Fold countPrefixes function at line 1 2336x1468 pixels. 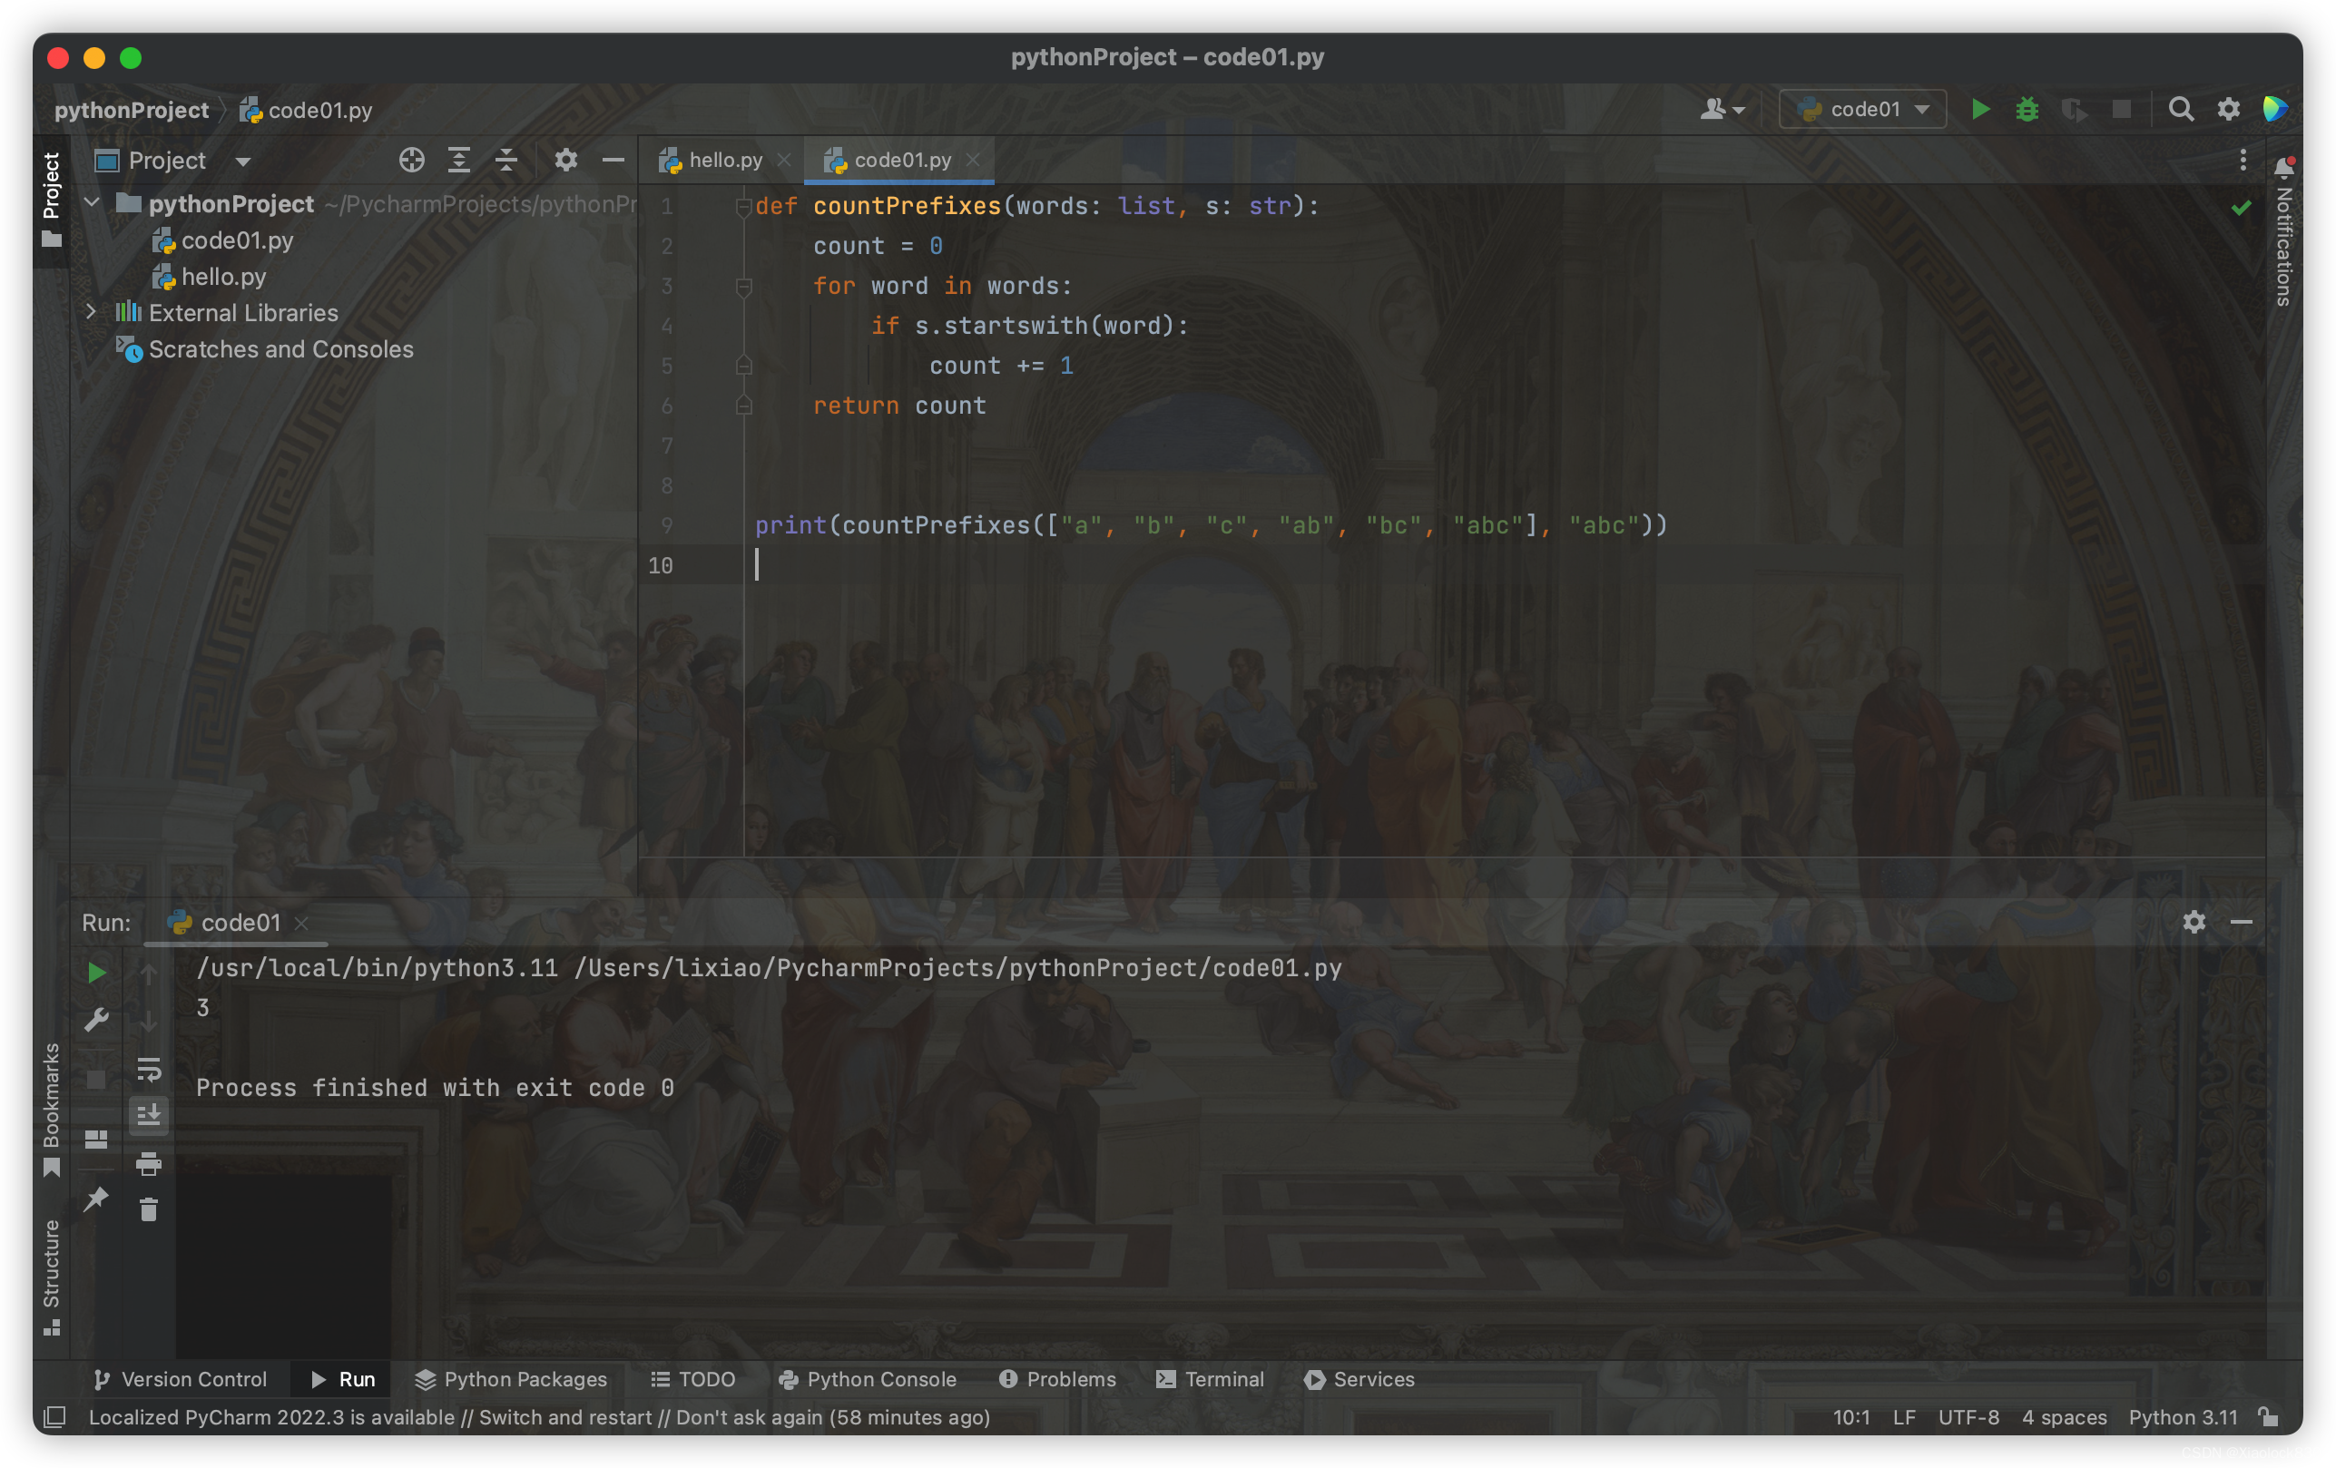point(743,207)
